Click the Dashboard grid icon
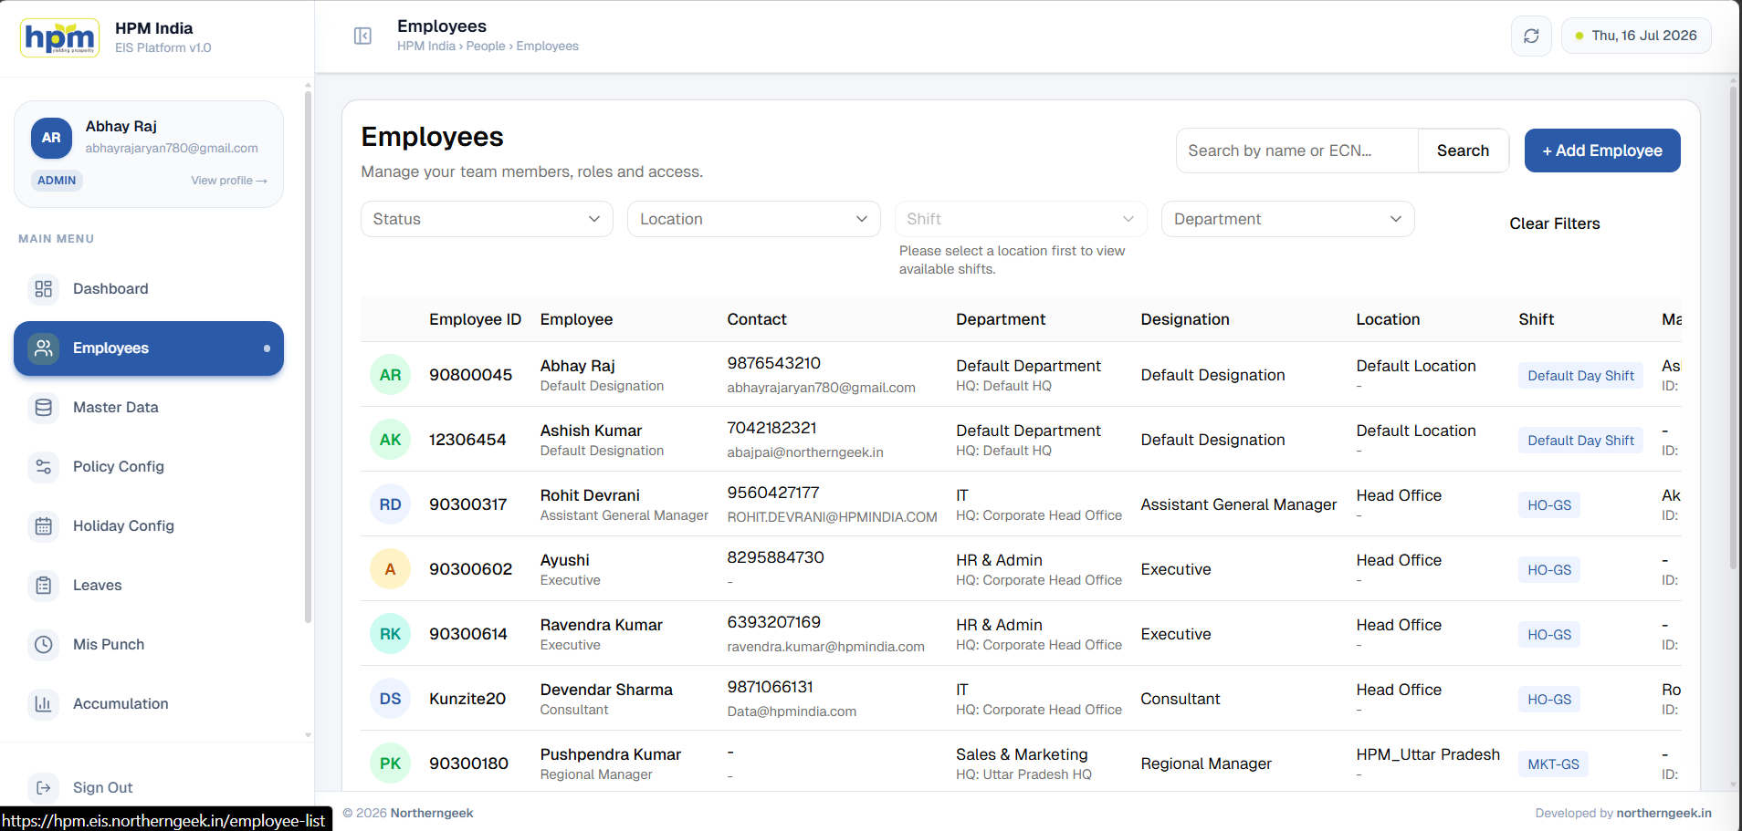The width and height of the screenshot is (1742, 831). tap(44, 289)
